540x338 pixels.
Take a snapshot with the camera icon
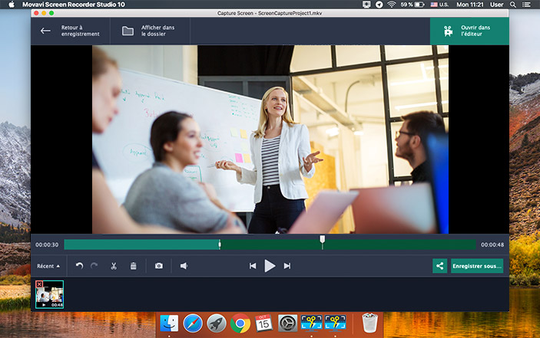point(159,266)
